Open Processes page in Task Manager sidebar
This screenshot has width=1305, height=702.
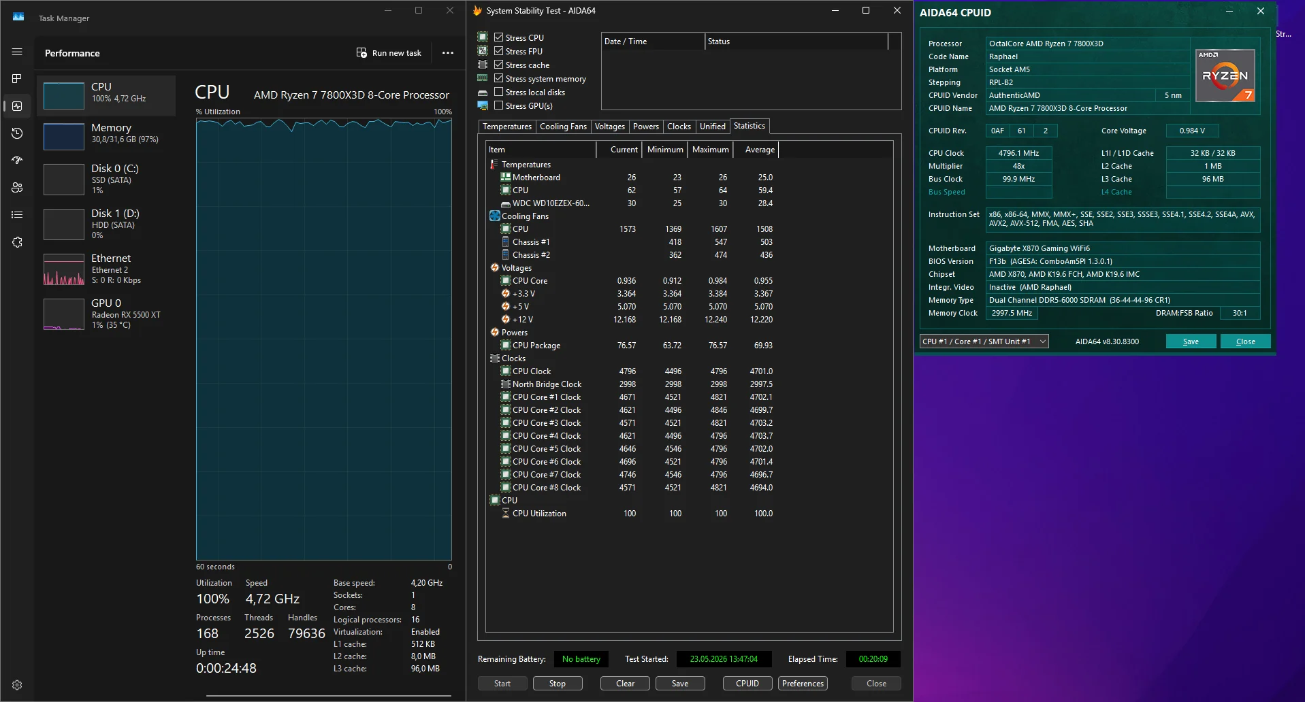coord(17,79)
